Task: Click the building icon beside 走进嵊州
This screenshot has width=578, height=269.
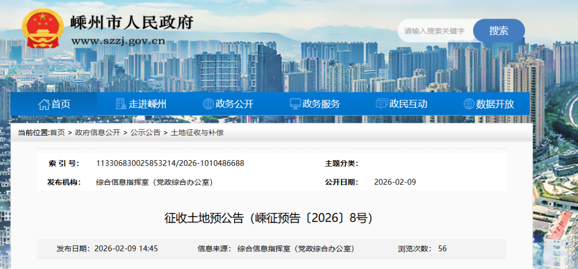Action: click(121, 104)
